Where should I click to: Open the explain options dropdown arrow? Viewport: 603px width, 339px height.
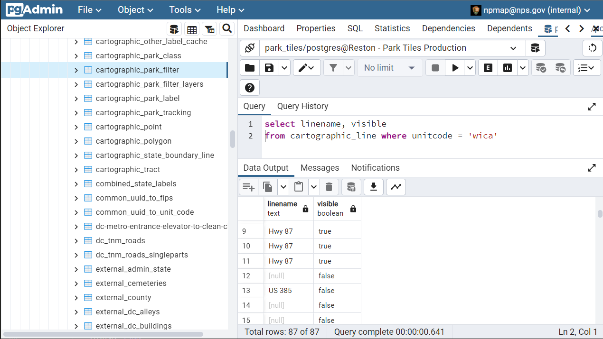click(x=523, y=68)
